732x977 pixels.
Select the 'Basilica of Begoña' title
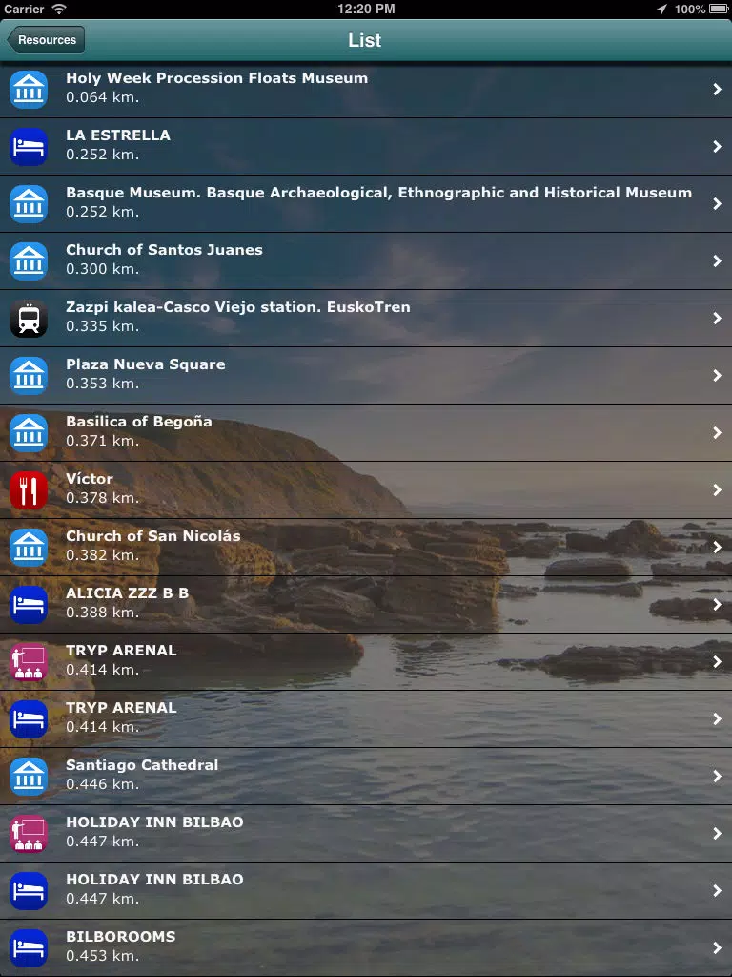(139, 422)
